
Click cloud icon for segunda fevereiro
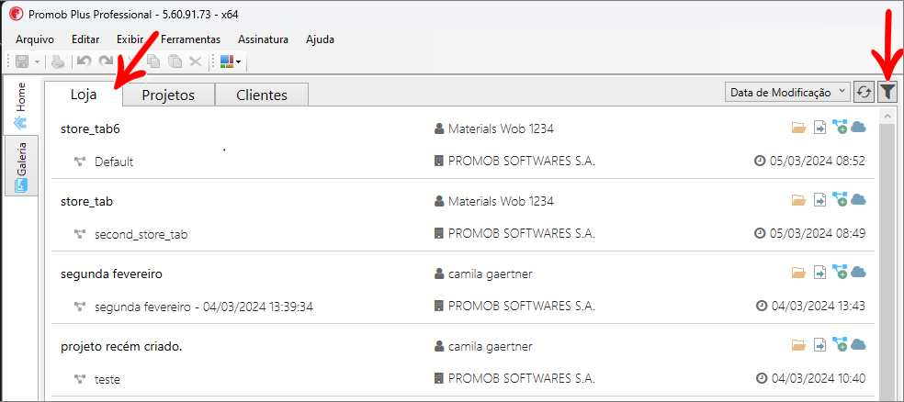(x=858, y=272)
